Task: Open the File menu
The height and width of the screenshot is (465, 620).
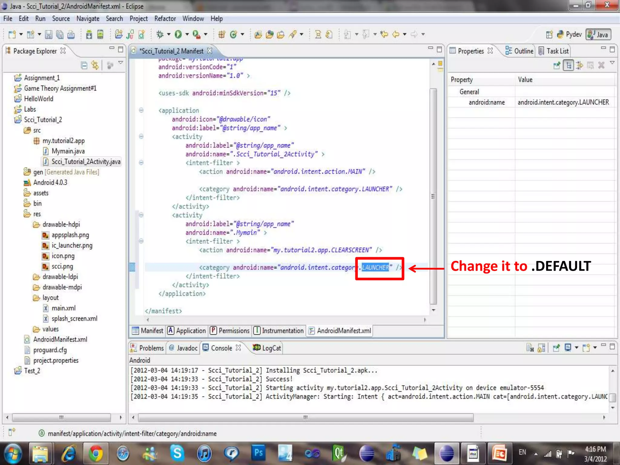Action: [8, 19]
